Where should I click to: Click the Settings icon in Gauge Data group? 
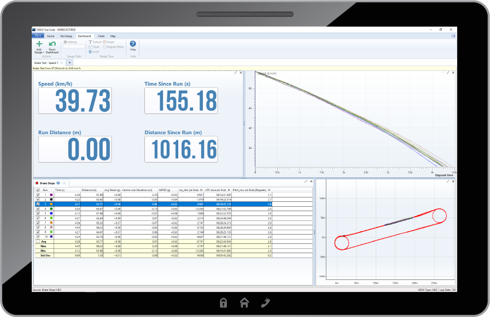point(65,42)
